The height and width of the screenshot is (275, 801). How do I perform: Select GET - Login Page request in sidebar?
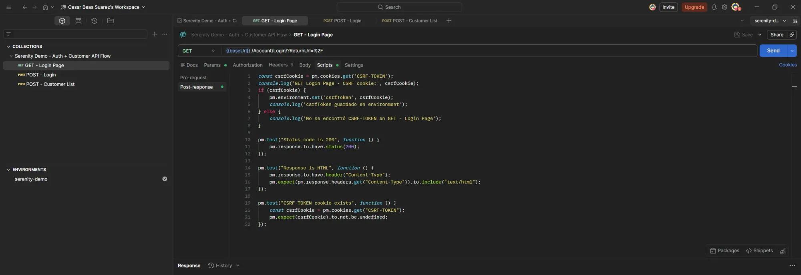click(86, 65)
